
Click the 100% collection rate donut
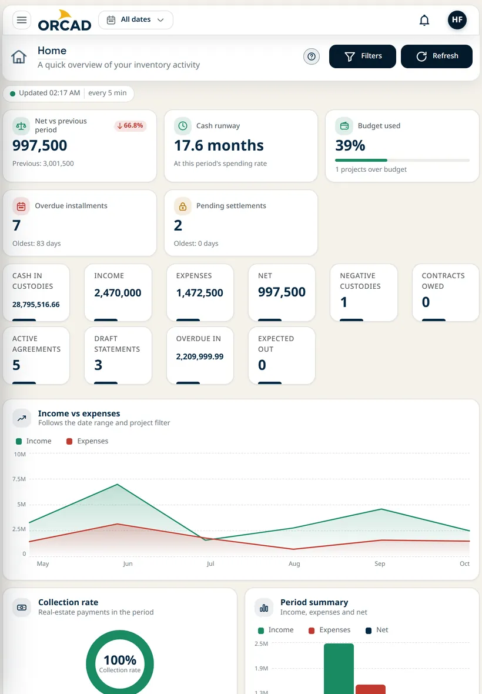coord(120,663)
